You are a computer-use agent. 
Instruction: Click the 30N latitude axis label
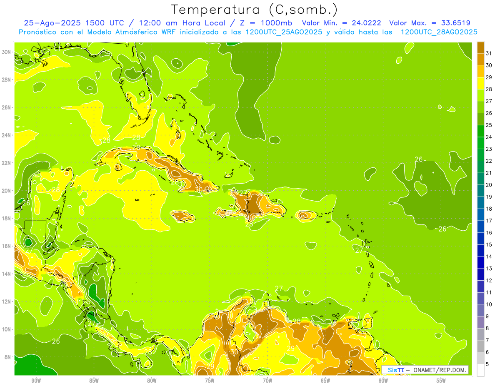tap(6, 52)
